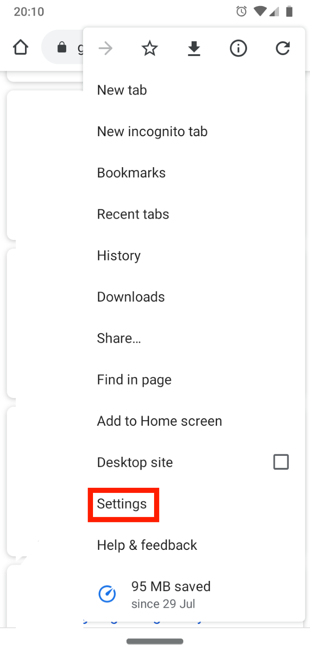Screen dimensions: 310x655
Task: Tap the lock icon in address bar
Action: 62,48
